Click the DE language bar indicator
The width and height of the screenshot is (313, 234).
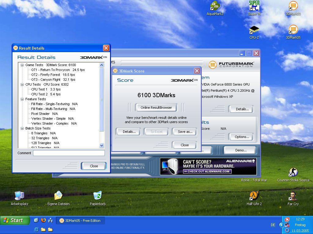(273, 225)
